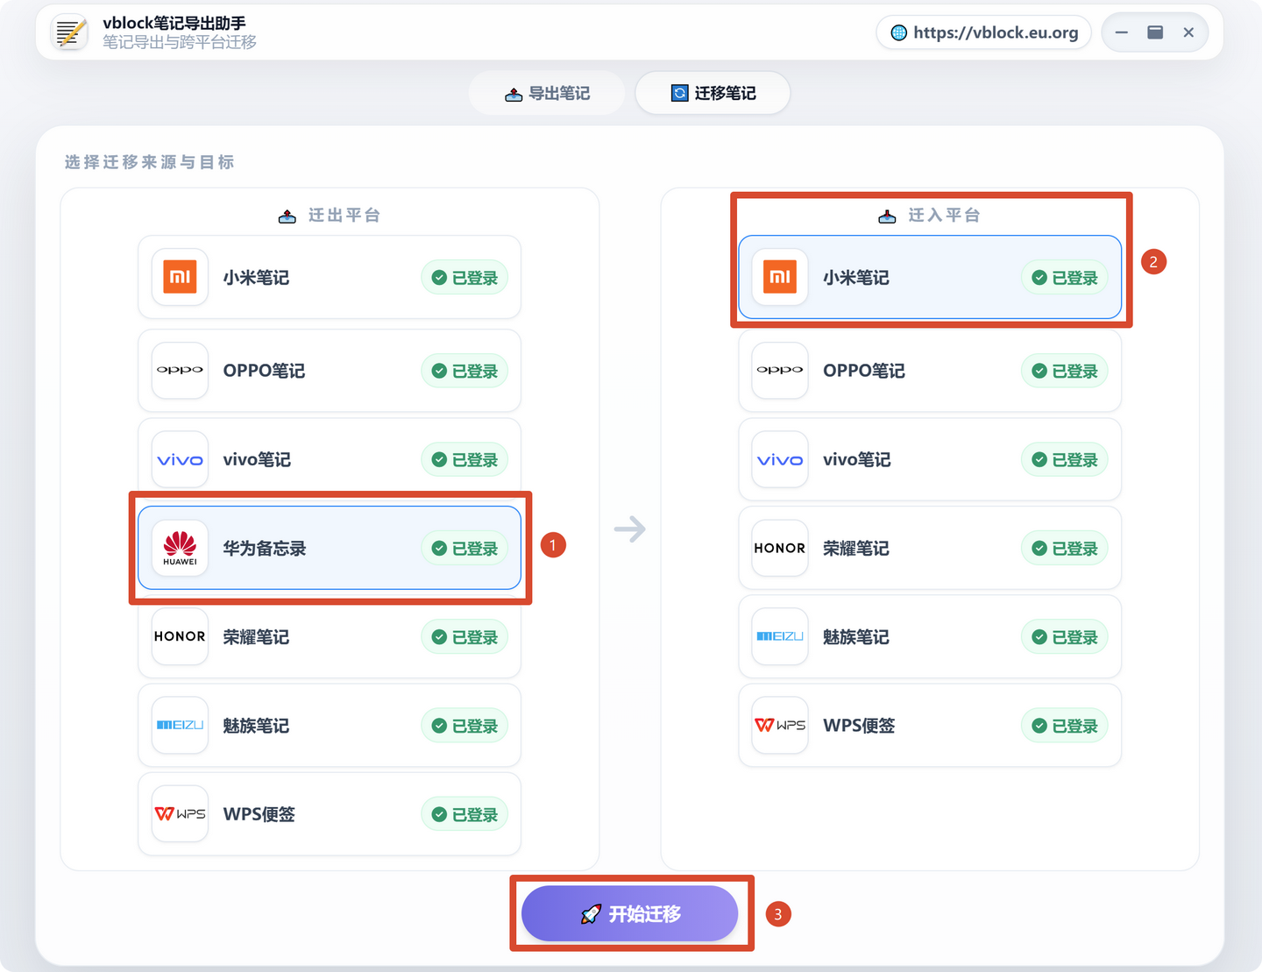Maximize the vblock window
1262x972 pixels.
click(1155, 32)
